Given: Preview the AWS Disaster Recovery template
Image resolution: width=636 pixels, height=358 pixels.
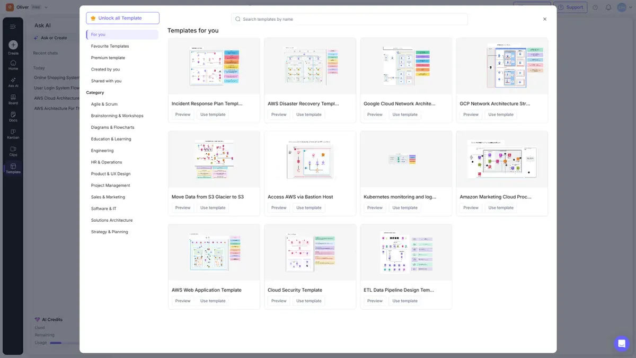Looking at the screenshot, I should click(279, 115).
